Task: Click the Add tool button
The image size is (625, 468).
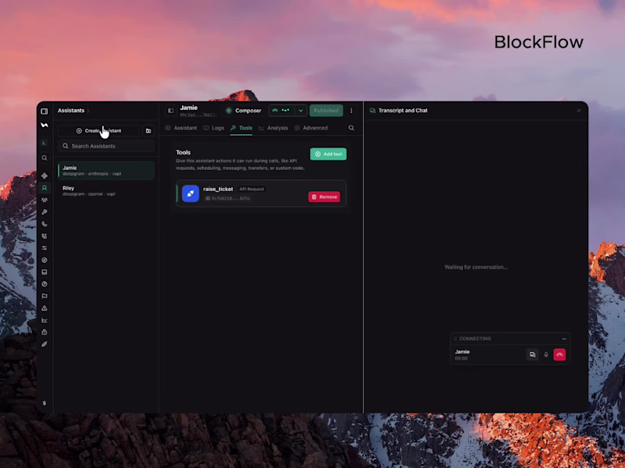Action: click(x=328, y=154)
